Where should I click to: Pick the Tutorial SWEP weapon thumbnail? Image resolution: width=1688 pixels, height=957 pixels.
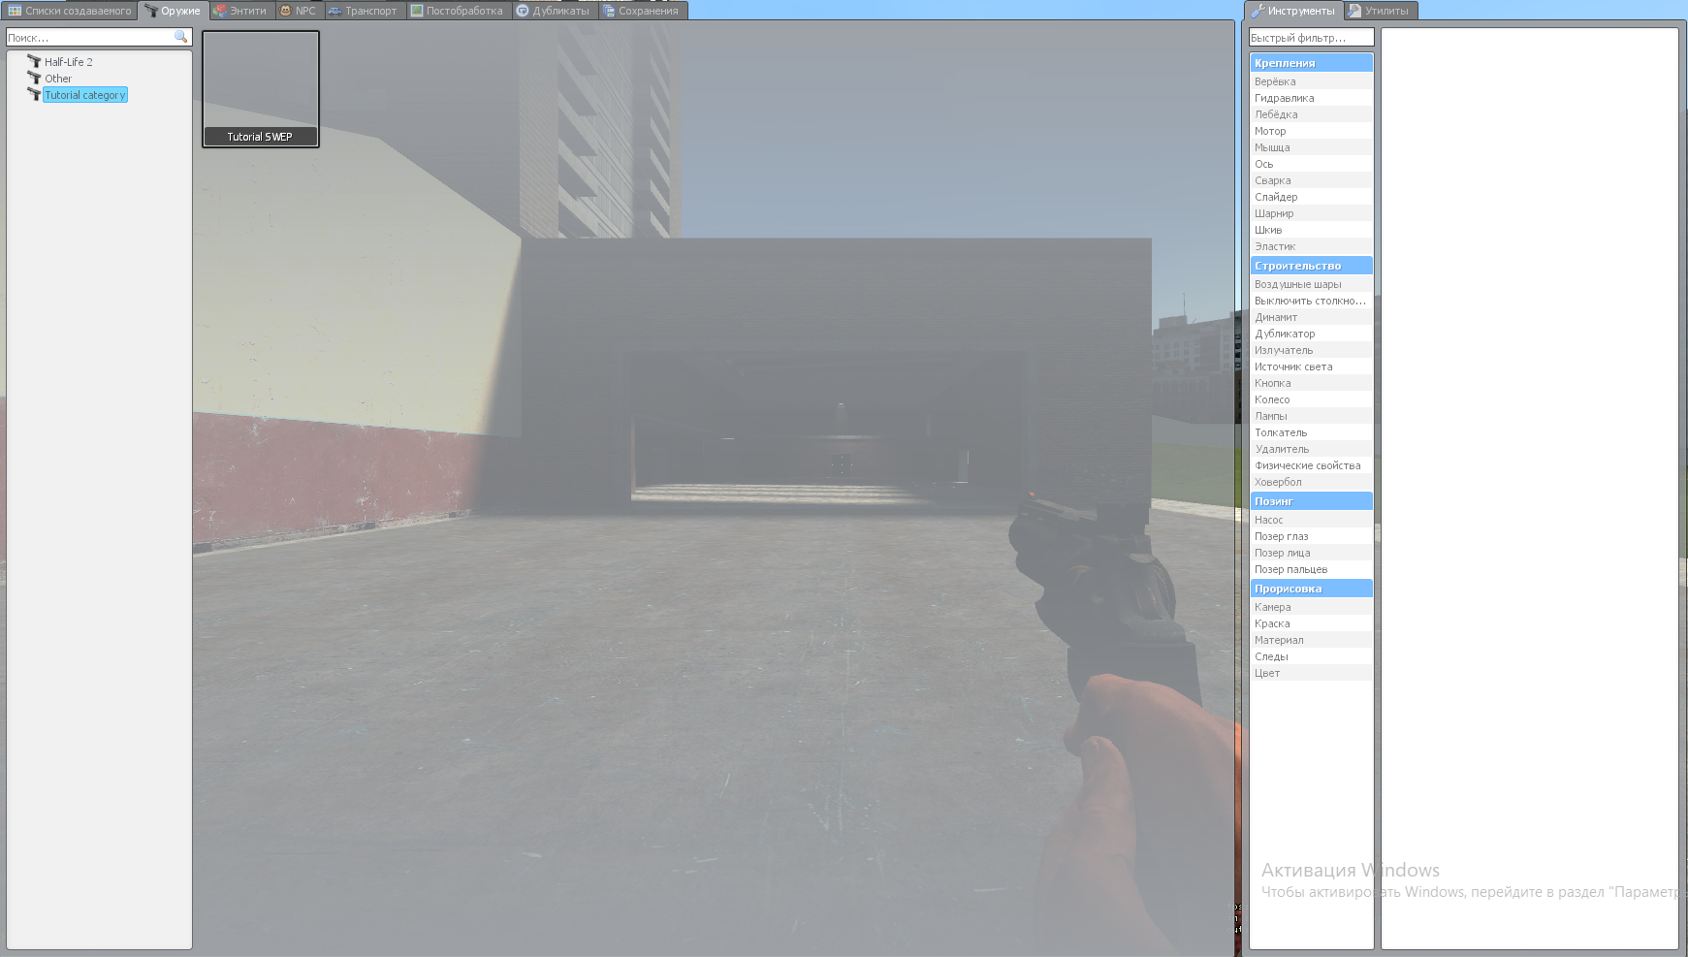[261, 89]
